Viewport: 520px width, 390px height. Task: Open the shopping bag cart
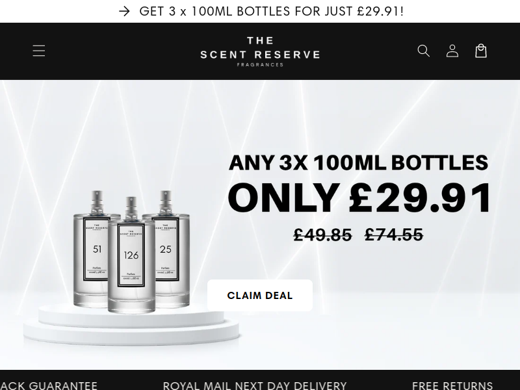pyautogui.click(x=481, y=51)
